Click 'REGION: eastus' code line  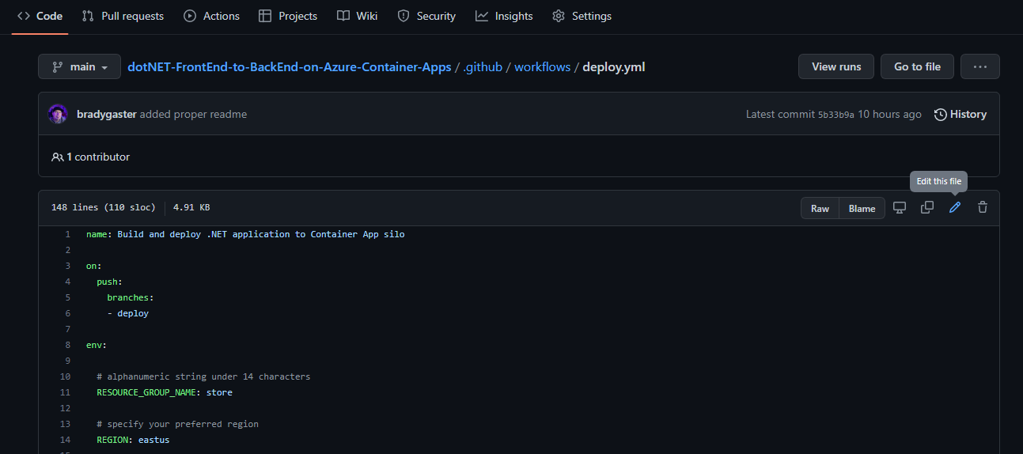[x=133, y=440]
